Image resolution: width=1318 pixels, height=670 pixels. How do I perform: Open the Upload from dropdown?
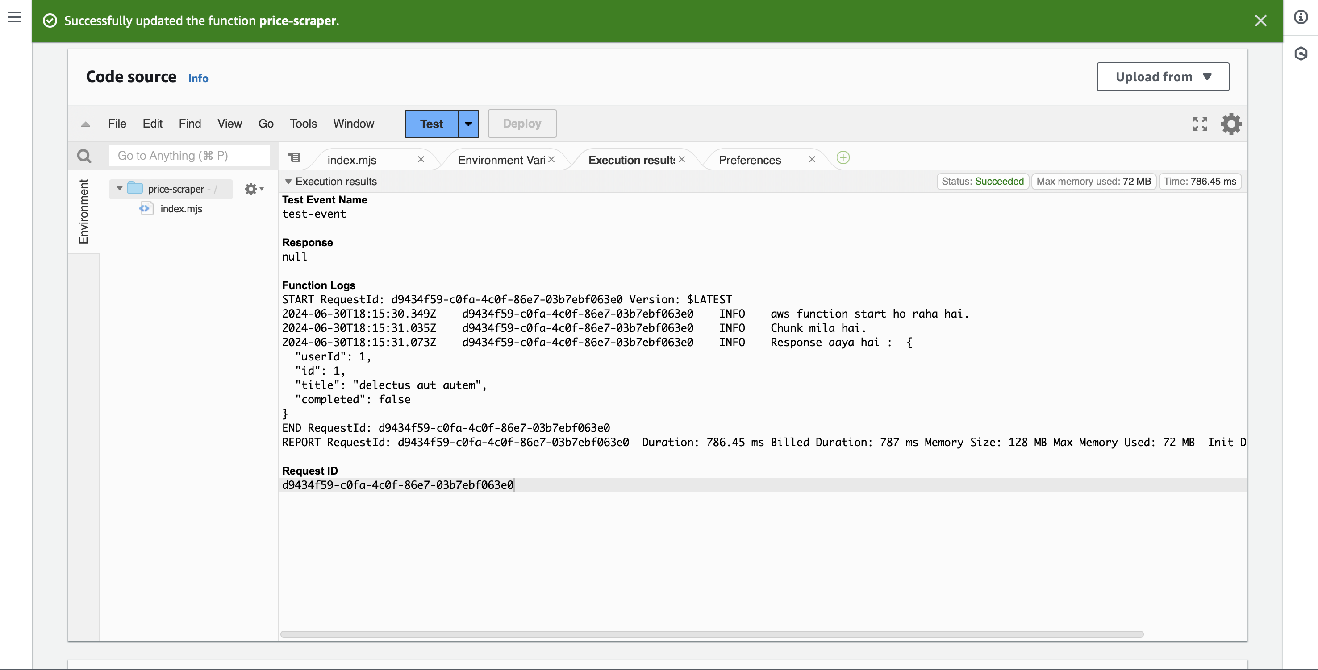(1163, 77)
